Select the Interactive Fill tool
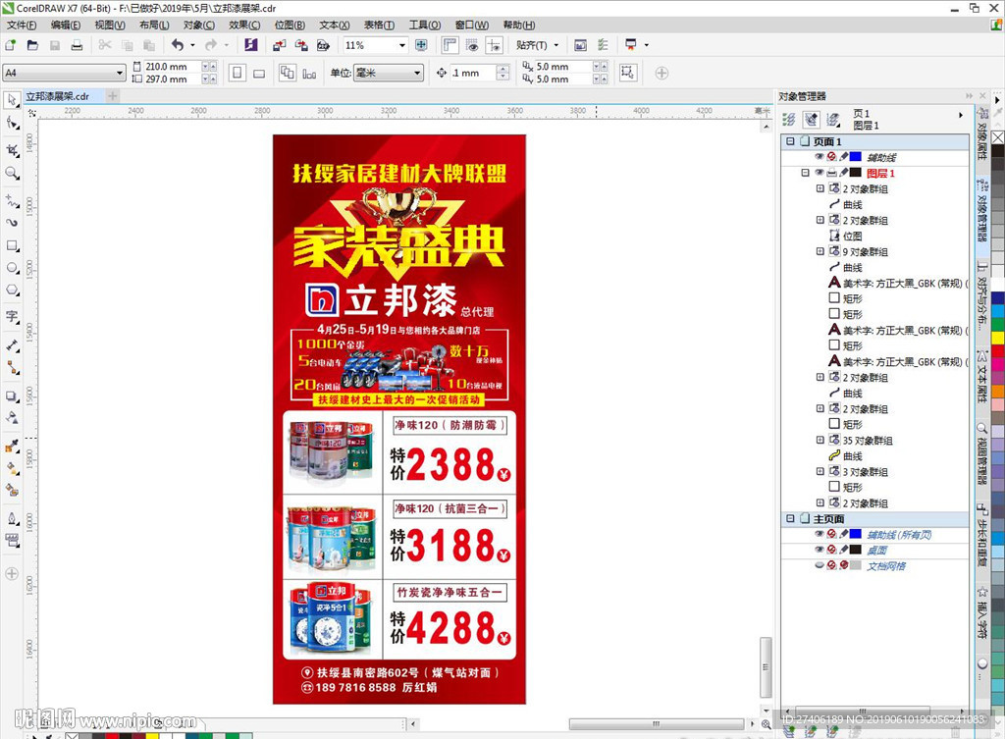The height and width of the screenshot is (739, 1005). (x=12, y=468)
